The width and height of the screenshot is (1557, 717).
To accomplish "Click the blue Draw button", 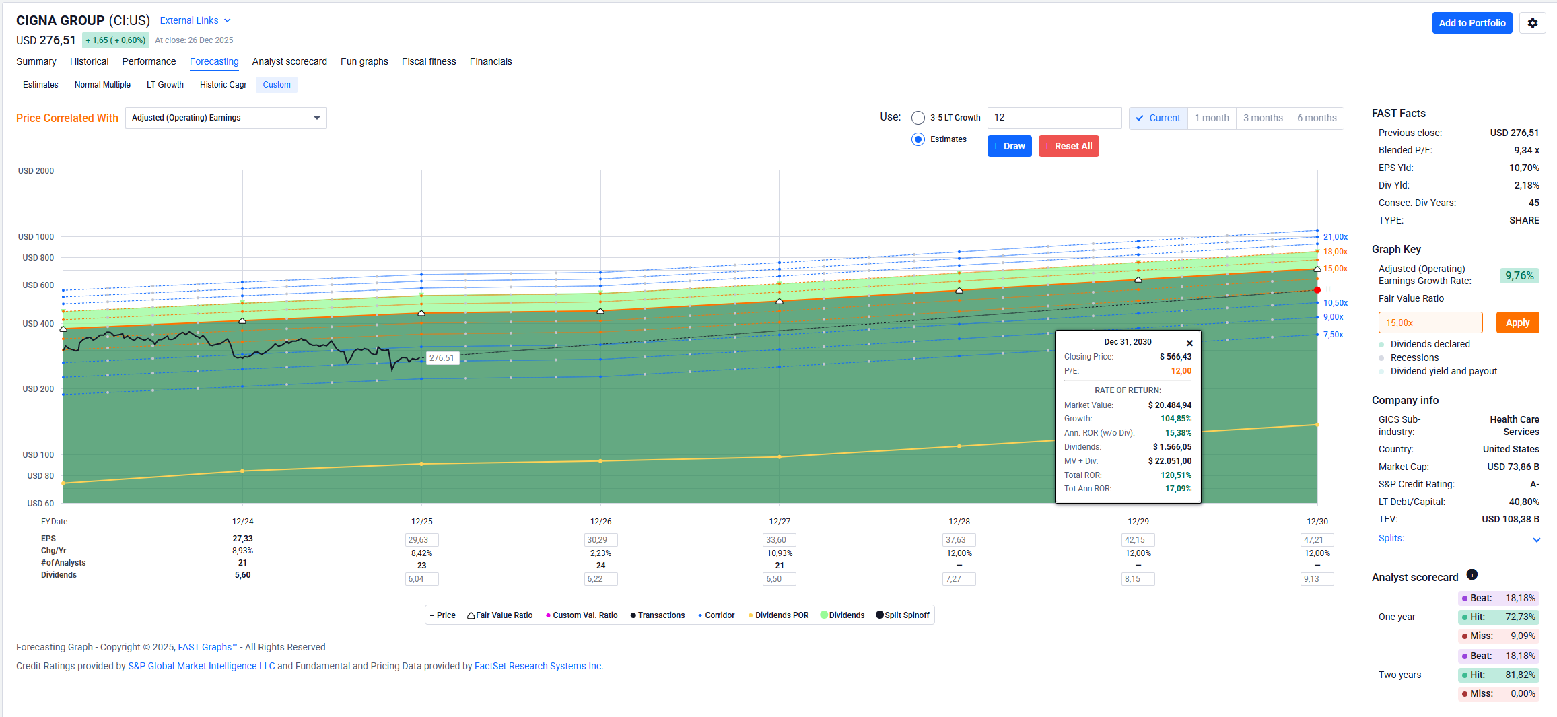I will tap(1010, 146).
